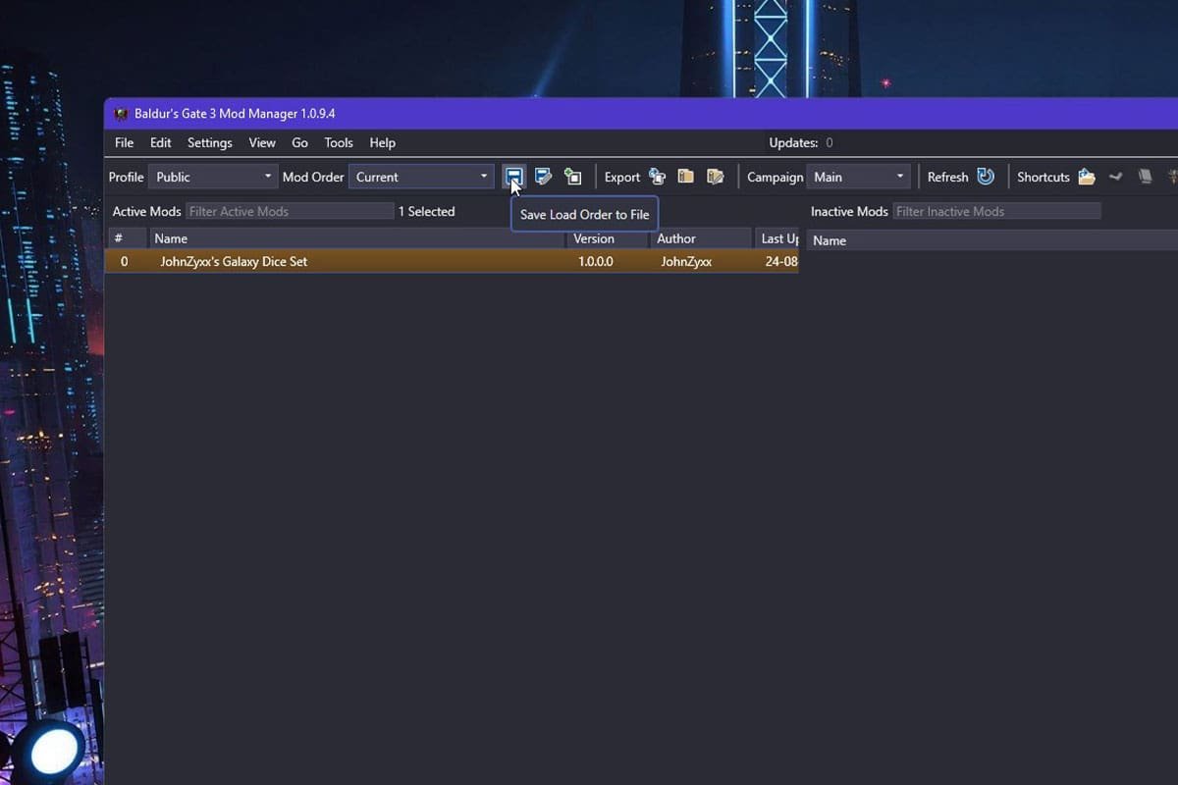Click the Updates: 0 indicator

click(x=801, y=142)
